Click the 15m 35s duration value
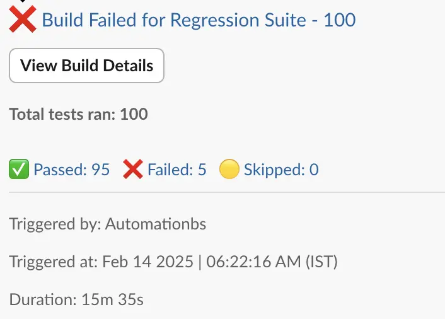This screenshot has height=319, width=445. click(113, 299)
